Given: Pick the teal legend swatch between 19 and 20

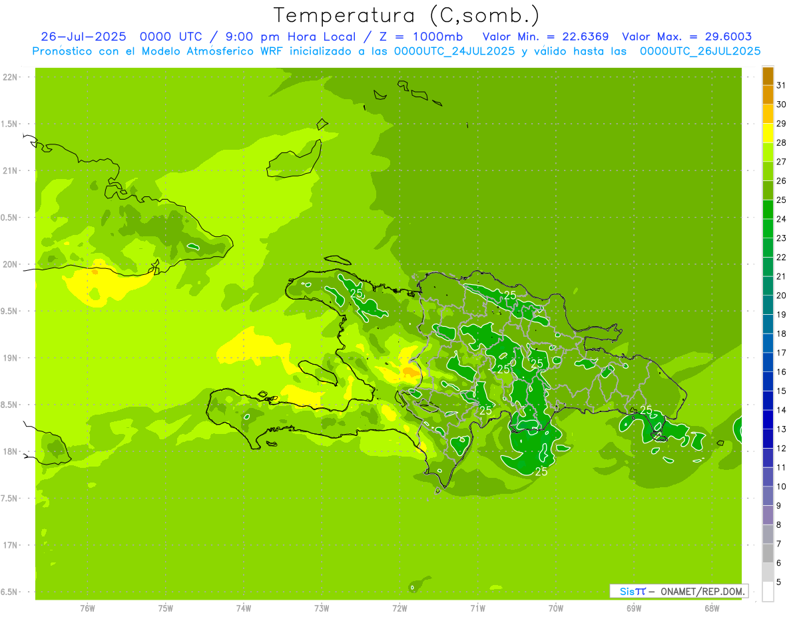Looking at the screenshot, I should [768, 305].
